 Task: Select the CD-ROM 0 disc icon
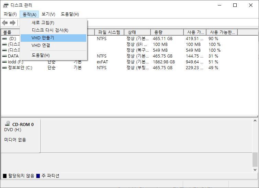8,124
